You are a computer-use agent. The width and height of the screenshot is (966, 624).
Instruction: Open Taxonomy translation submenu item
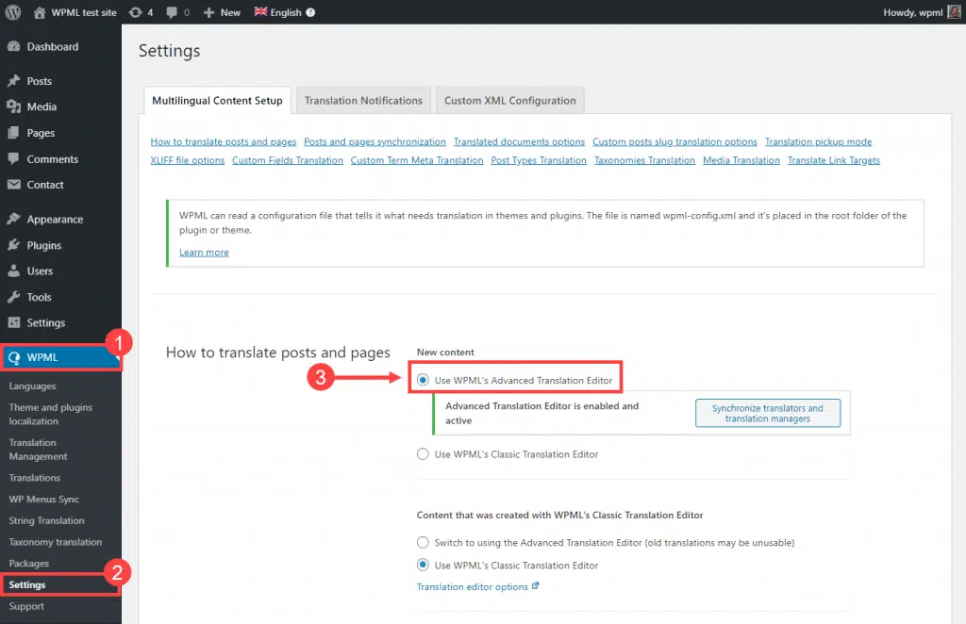pyautogui.click(x=56, y=542)
